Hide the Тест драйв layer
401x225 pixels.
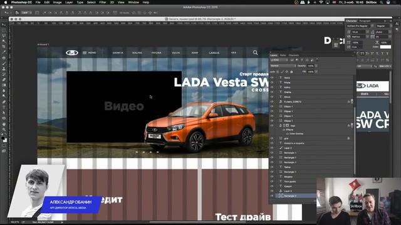click(272, 181)
